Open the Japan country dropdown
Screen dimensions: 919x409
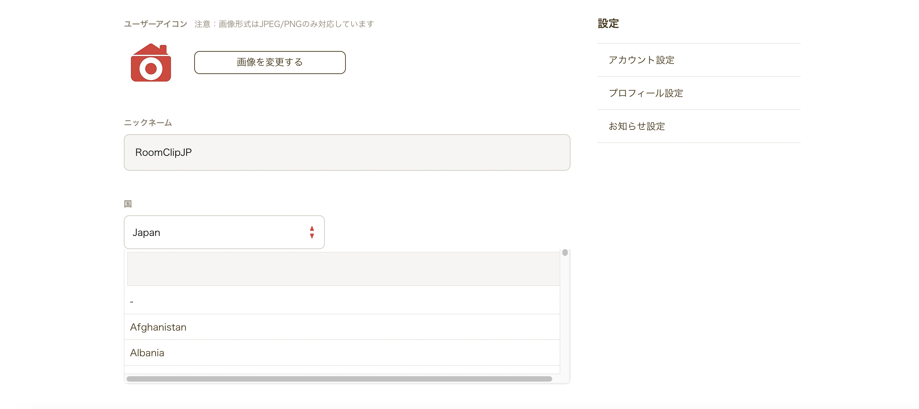point(224,232)
